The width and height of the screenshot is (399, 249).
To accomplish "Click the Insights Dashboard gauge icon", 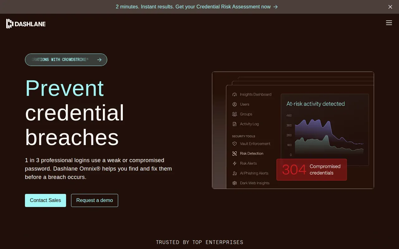I will [x=235, y=94].
